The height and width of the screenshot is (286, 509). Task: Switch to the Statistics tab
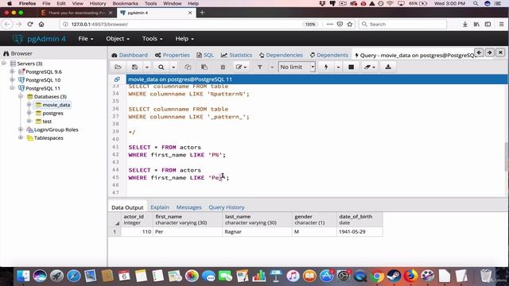236,55
